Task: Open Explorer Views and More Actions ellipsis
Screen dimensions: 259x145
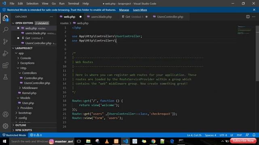Action: click(x=51, y=17)
